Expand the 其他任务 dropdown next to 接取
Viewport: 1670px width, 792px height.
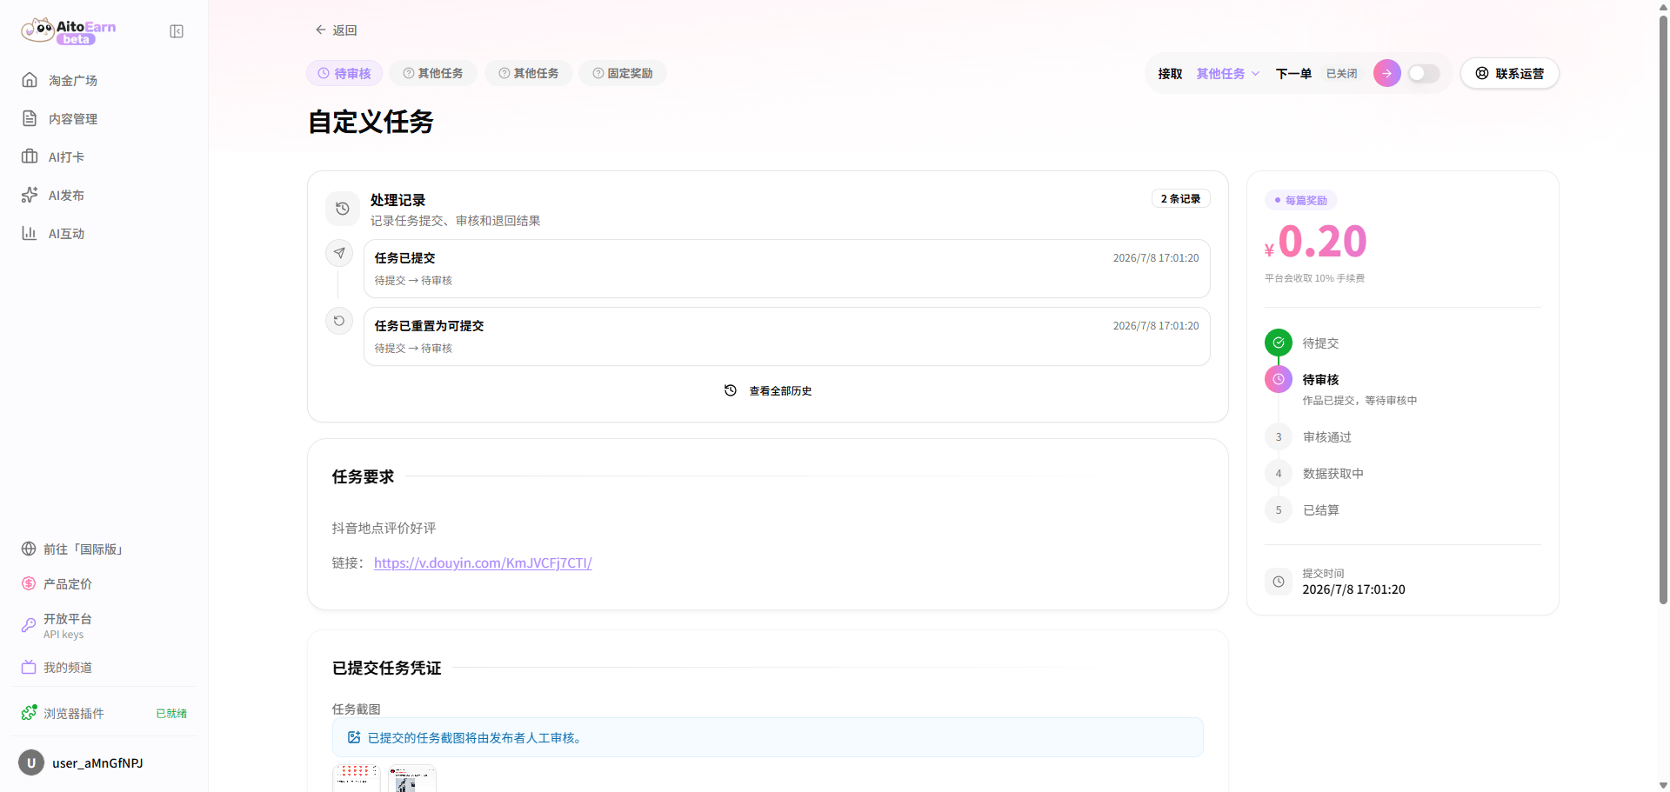tap(1227, 74)
